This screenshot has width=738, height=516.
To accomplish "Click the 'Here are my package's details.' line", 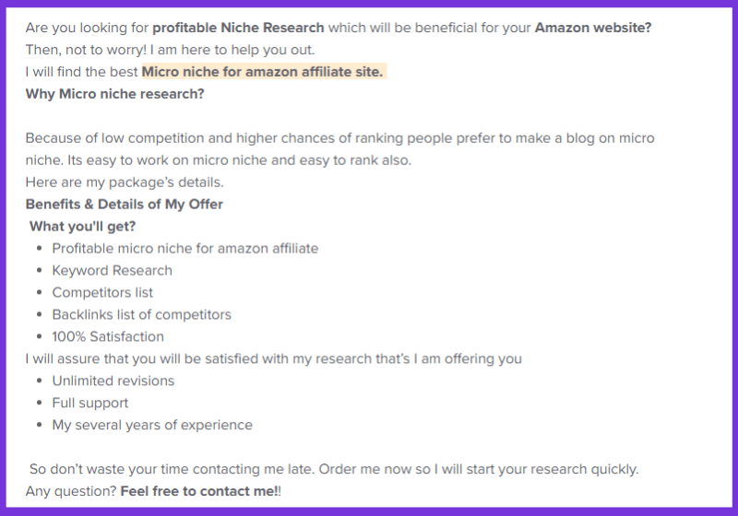I will [125, 182].
